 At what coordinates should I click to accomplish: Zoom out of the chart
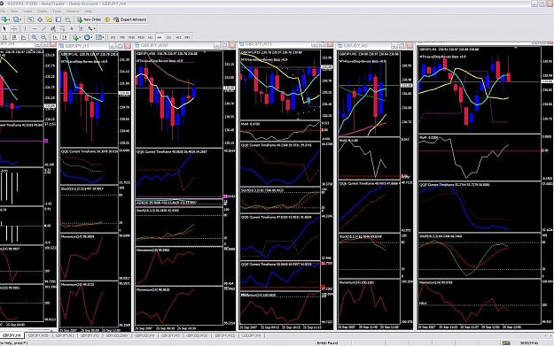[x=43, y=37]
